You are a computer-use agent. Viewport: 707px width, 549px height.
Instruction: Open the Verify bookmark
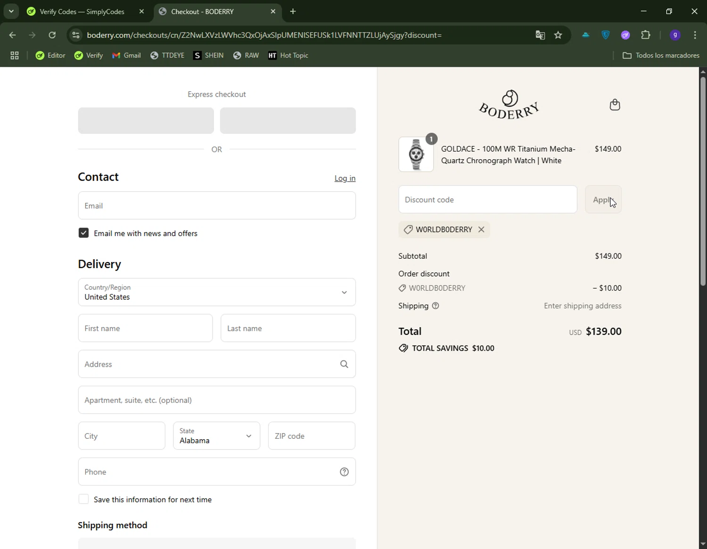[89, 55]
